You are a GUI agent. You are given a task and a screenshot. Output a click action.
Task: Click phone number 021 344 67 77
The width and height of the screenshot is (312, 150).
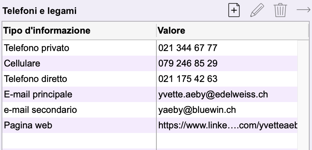tap(188, 48)
